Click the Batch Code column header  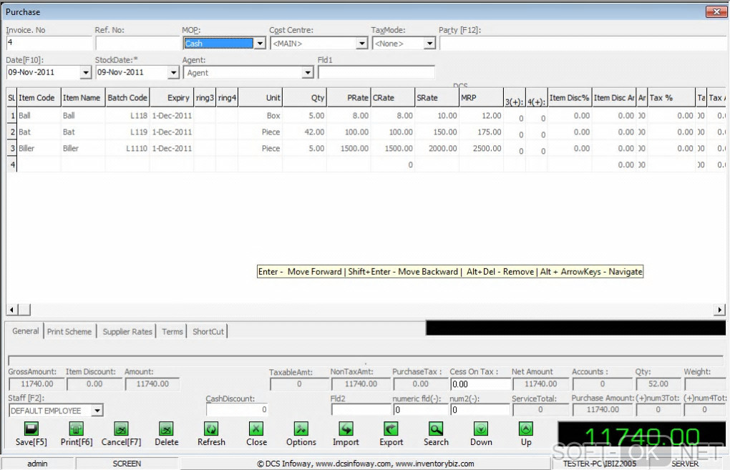(127, 98)
